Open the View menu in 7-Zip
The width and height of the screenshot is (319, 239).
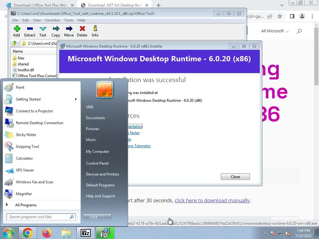pos(37,20)
